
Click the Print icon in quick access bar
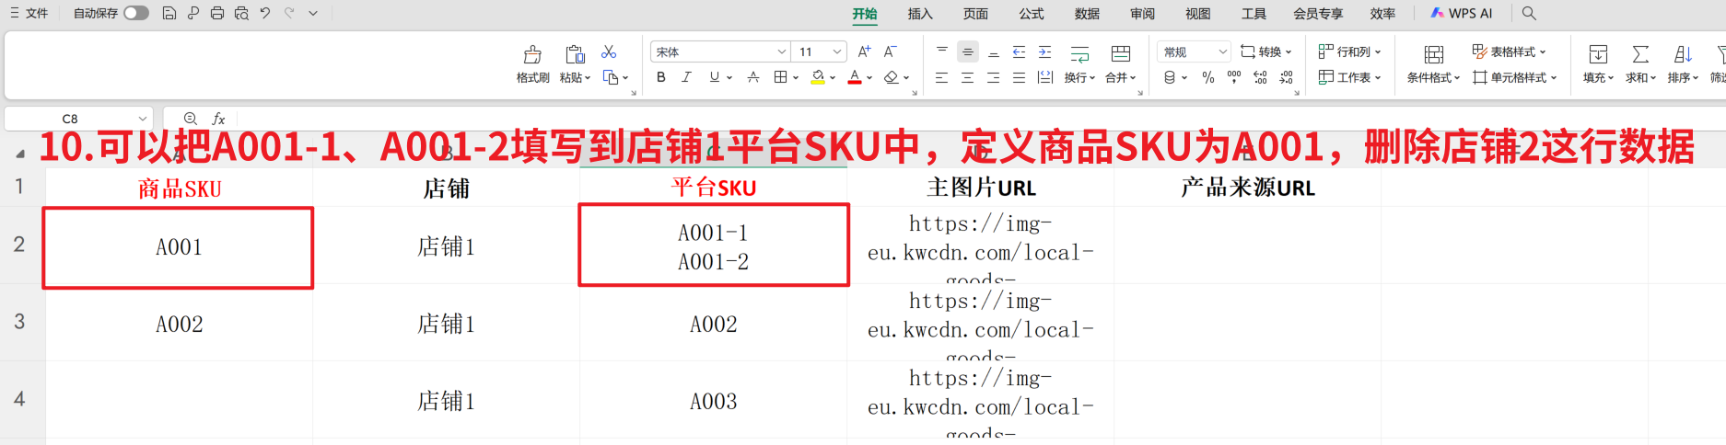click(x=217, y=13)
